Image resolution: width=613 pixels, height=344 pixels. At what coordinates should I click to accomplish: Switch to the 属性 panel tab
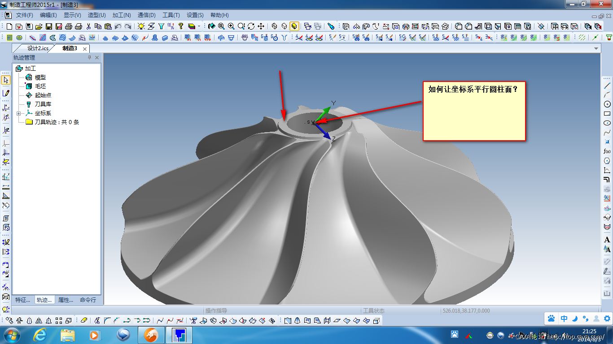[x=66, y=300]
